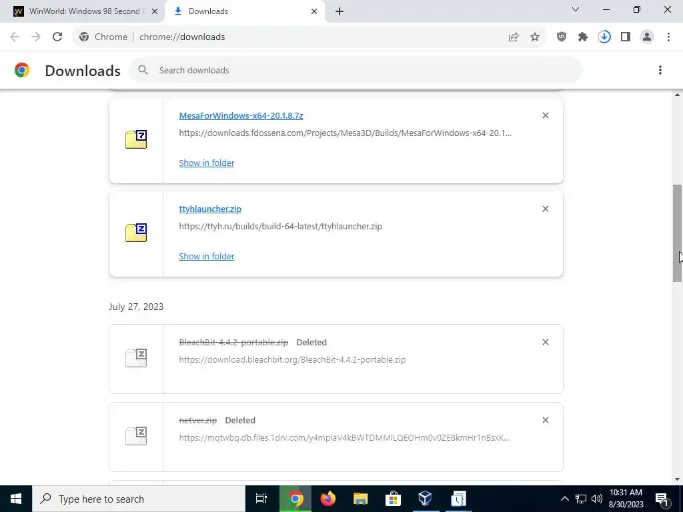683x512 pixels.
Task: Open Chrome's three-dot menu
Action: click(668, 37)
